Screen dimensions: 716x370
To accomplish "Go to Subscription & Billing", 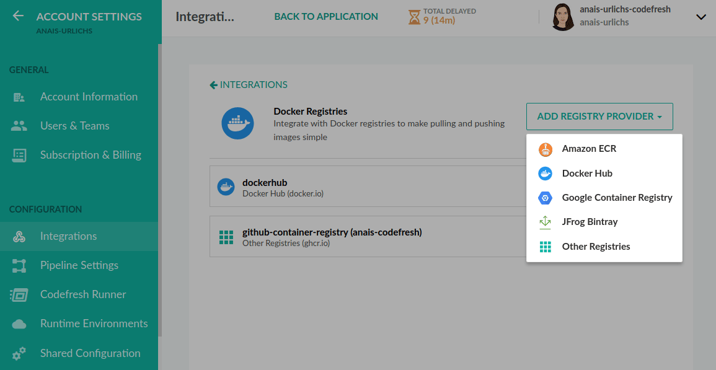I will (x=91, y=155).
